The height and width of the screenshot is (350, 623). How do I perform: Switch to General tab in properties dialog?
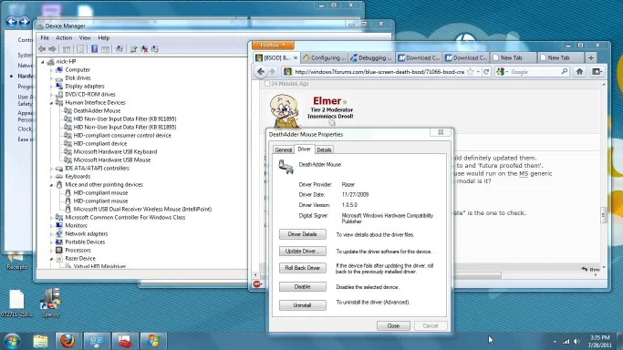click(284, 150)
